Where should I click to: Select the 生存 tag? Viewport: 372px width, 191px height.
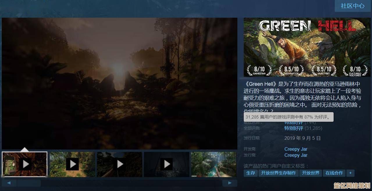250,173
